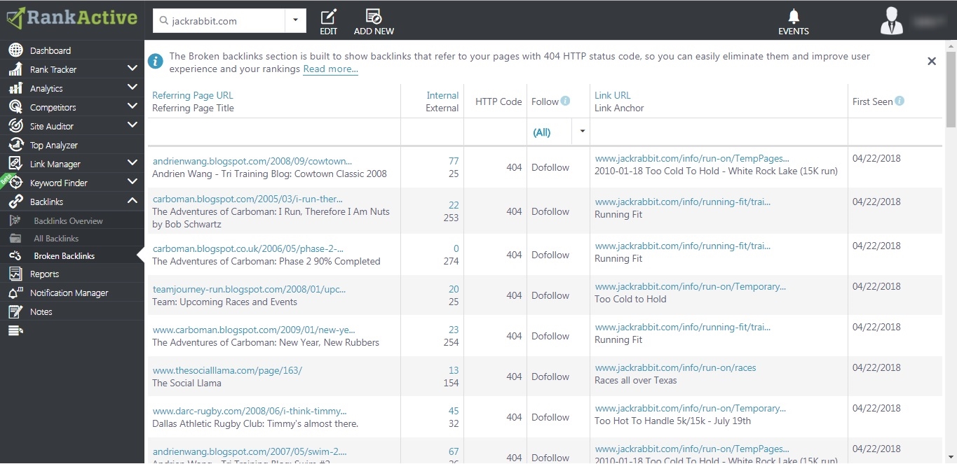Expand the Keyword Finder submenu chevron
957x464 pixels.
(x=132, y=182)
